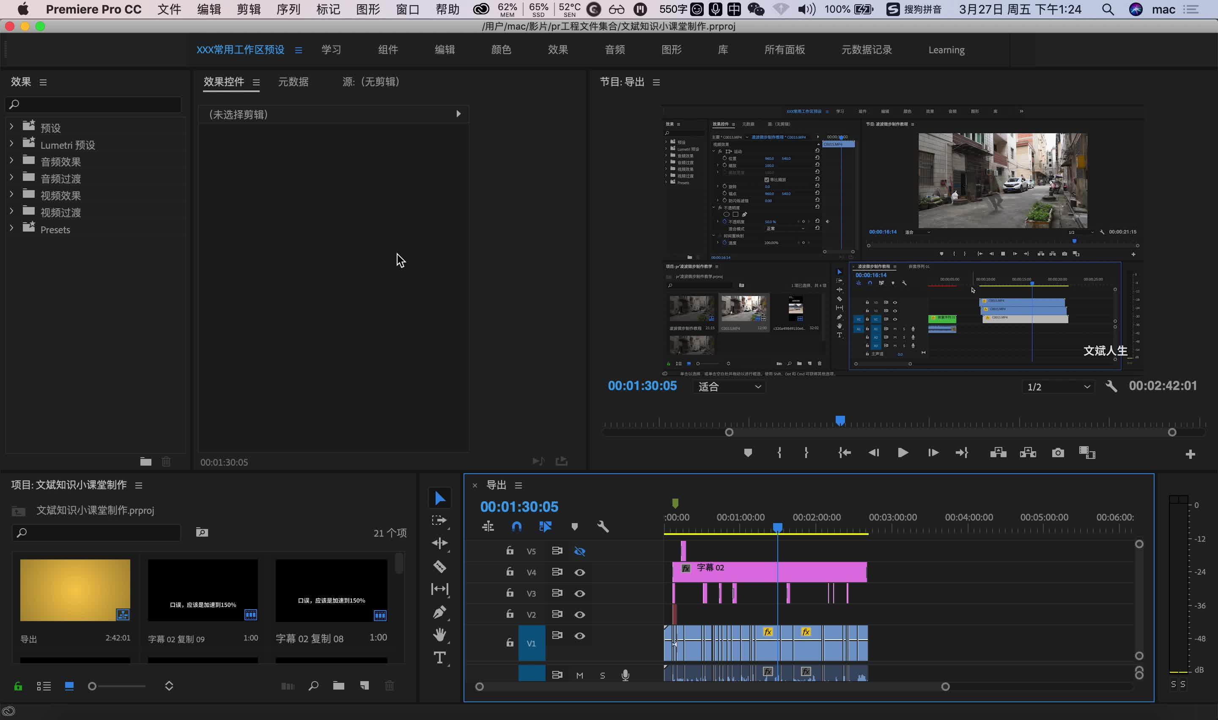Drag the timeline zoom slider left
The width and height of the screenshot is (1218, 720).
click(x=479, y=686)
